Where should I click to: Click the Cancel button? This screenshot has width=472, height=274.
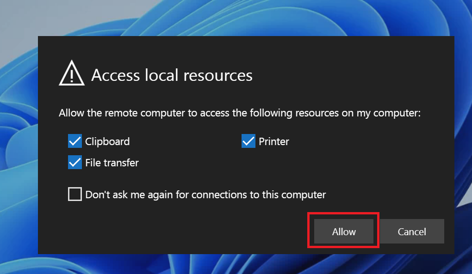coord(412,231)
